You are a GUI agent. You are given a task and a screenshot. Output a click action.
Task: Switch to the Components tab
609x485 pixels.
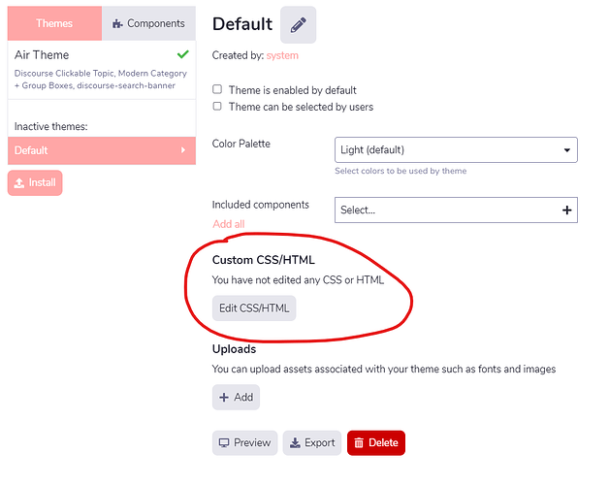pos(148,23)
